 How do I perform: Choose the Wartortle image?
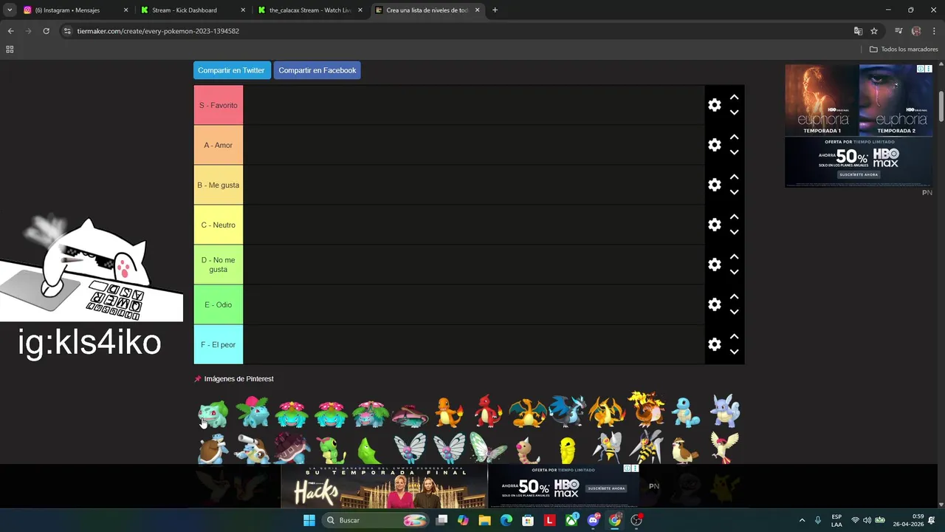pos(724,411)
